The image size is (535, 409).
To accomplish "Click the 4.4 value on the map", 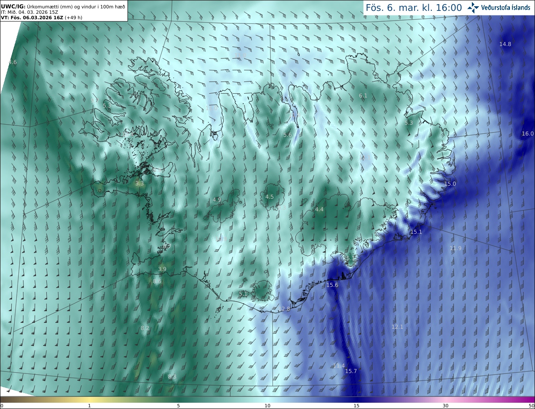I will [x=319, y=209].
